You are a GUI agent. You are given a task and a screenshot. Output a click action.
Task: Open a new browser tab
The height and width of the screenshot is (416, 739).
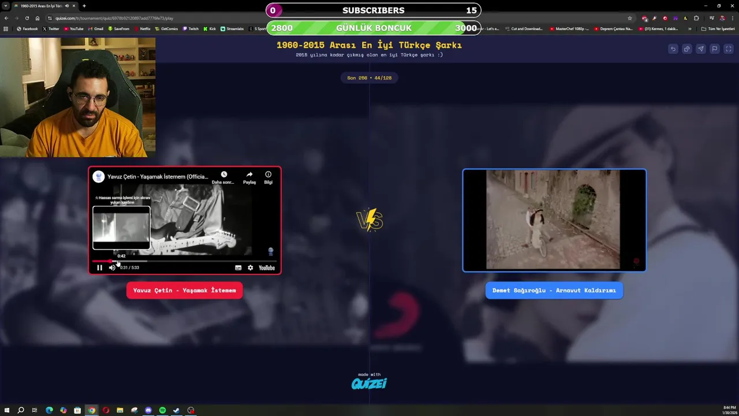[84, 6]
